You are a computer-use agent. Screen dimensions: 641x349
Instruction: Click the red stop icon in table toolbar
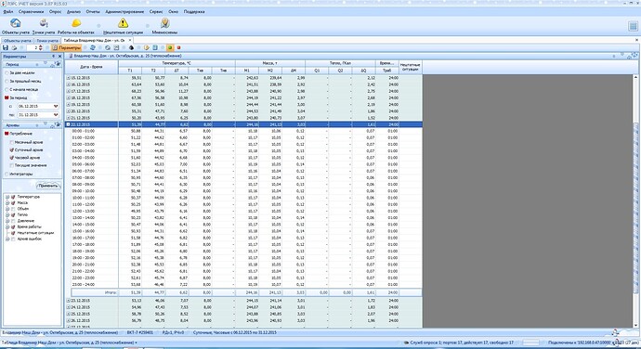coord(178,48)
